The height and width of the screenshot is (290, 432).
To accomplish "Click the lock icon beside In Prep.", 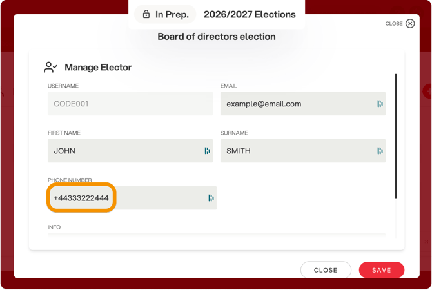I will tap(146, 14).
